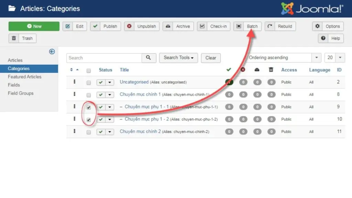Move selected categories to Trash
The width and height of the screenshot is (352, 198).
point(22,38)
